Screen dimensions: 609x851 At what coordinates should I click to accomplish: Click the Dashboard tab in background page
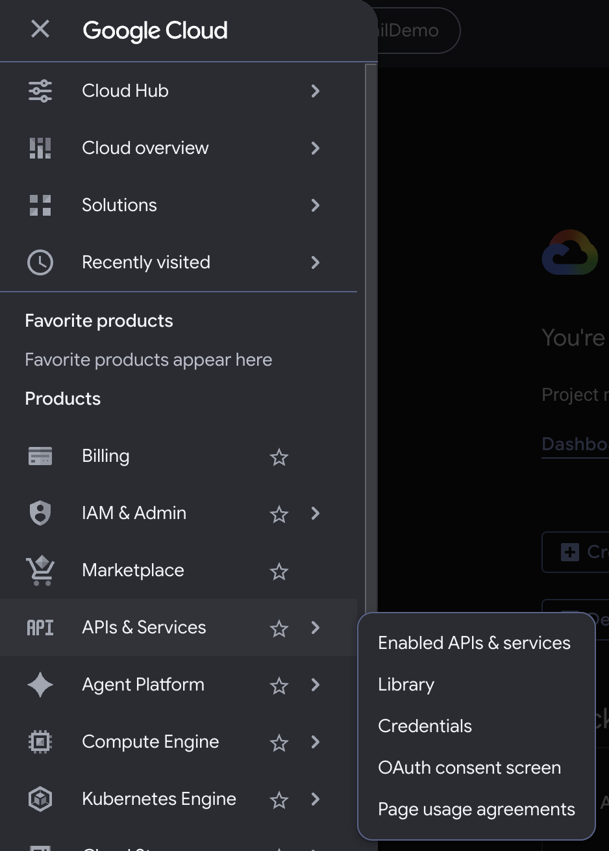pyautogui.click(x=575, y=444)
